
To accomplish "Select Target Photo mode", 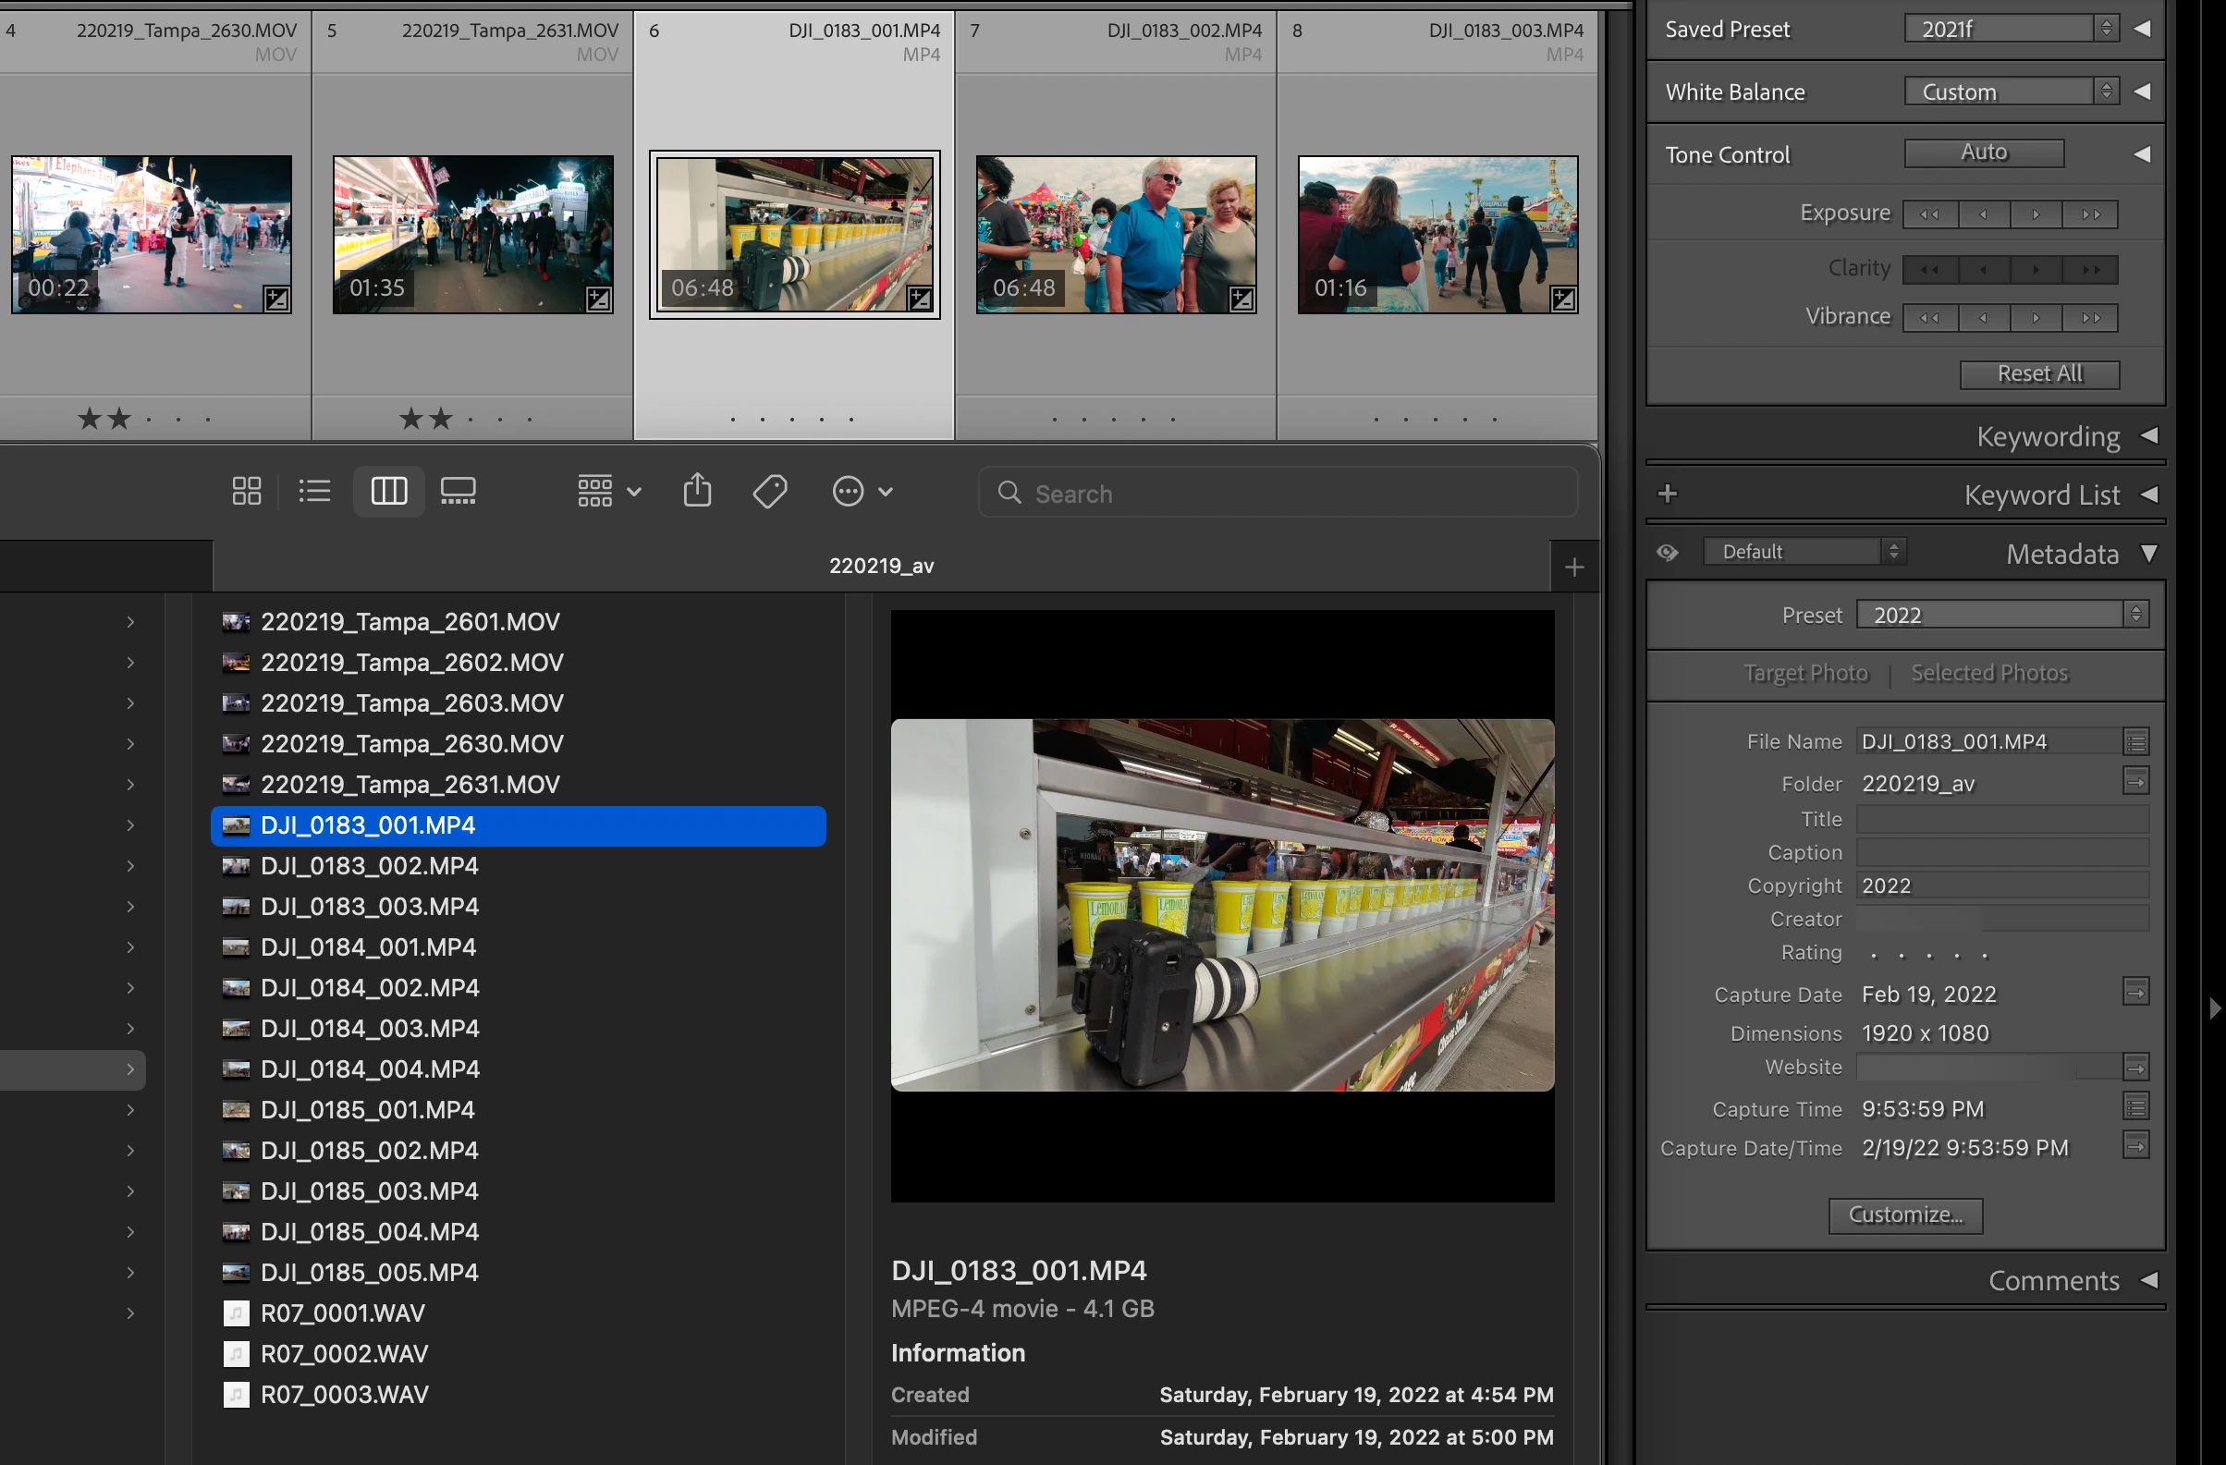I will pos(1805,673).
